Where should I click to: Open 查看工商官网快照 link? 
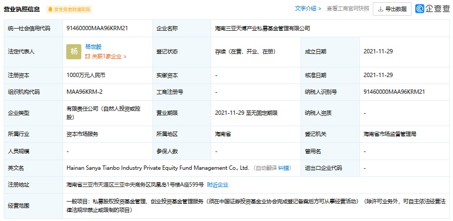click(x=348, y=9)
